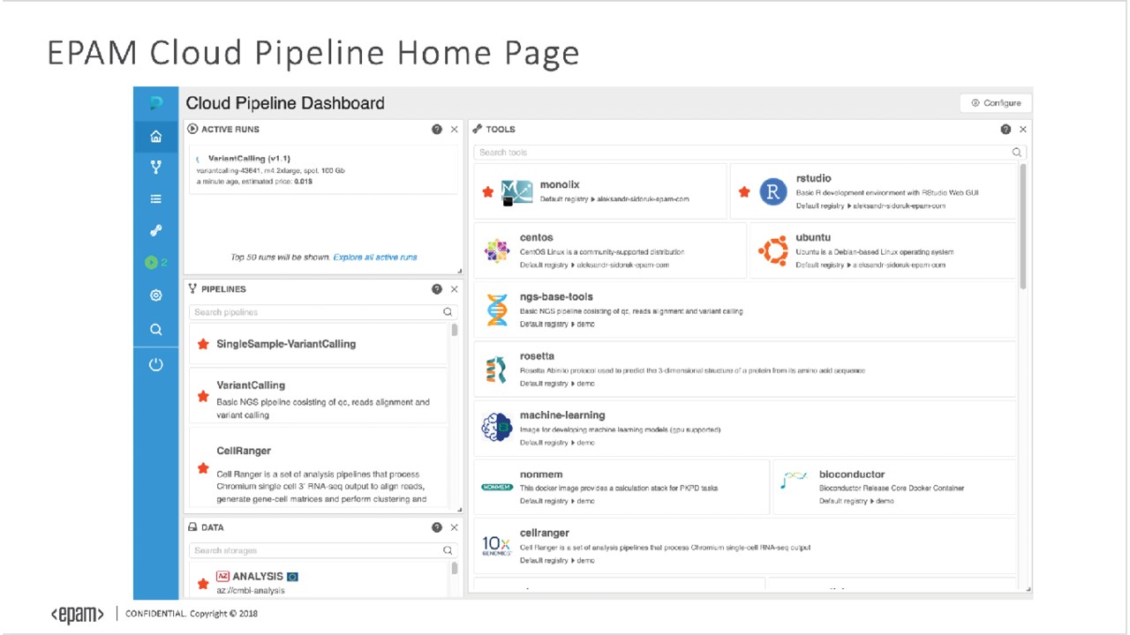
Task: Open help for Pipelines panel
Action: 437,289
